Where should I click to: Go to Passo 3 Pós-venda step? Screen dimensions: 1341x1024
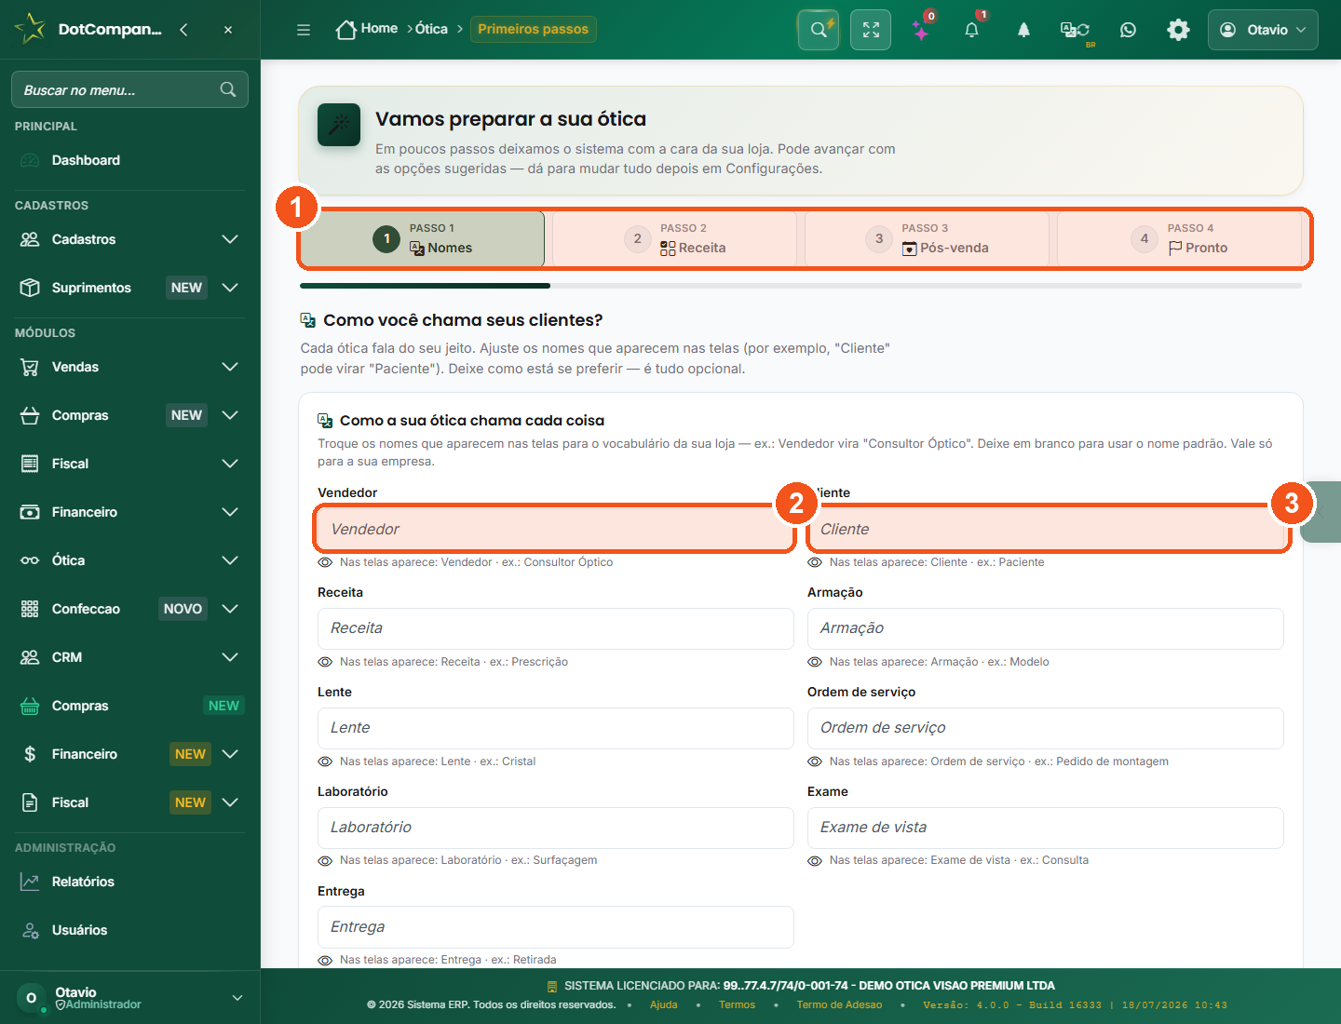[927, 239]
